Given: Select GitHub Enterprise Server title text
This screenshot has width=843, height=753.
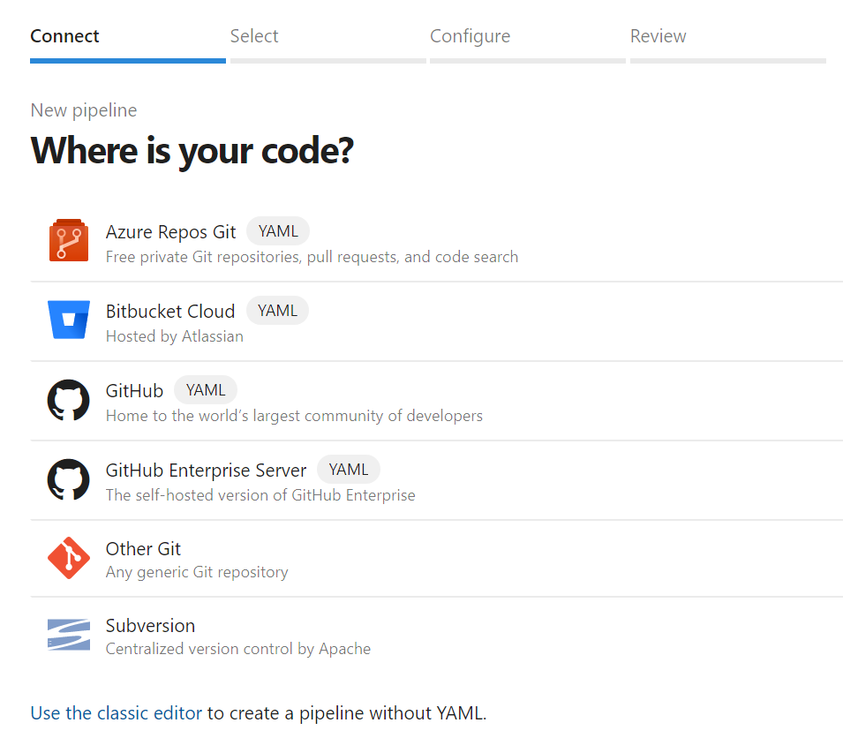Looking at the screenshot, I should 206,470.
